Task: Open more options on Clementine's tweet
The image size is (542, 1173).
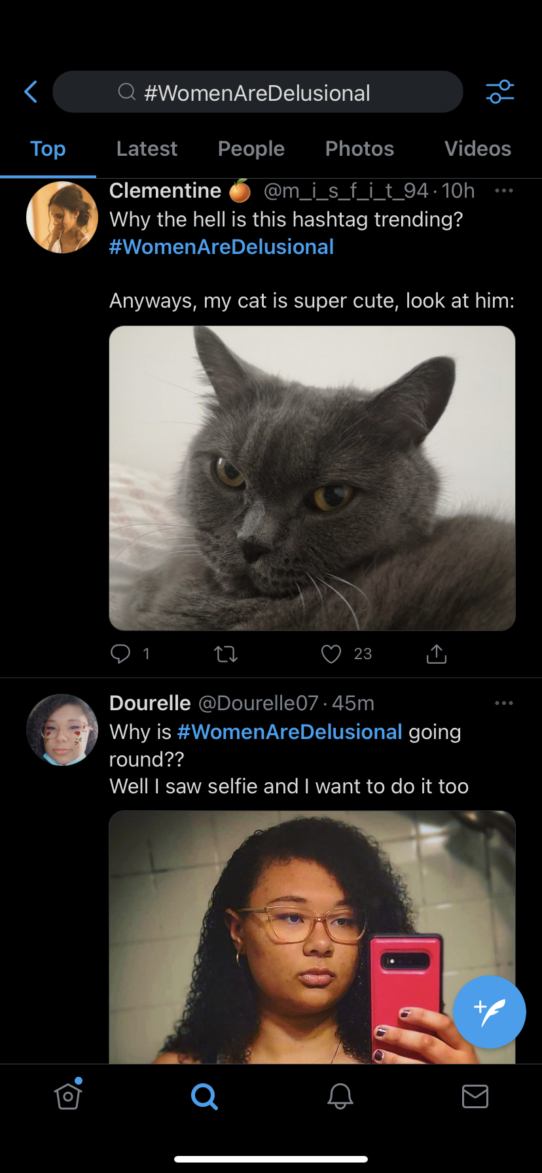Action: pyautogui.click(x=504, y=190)
